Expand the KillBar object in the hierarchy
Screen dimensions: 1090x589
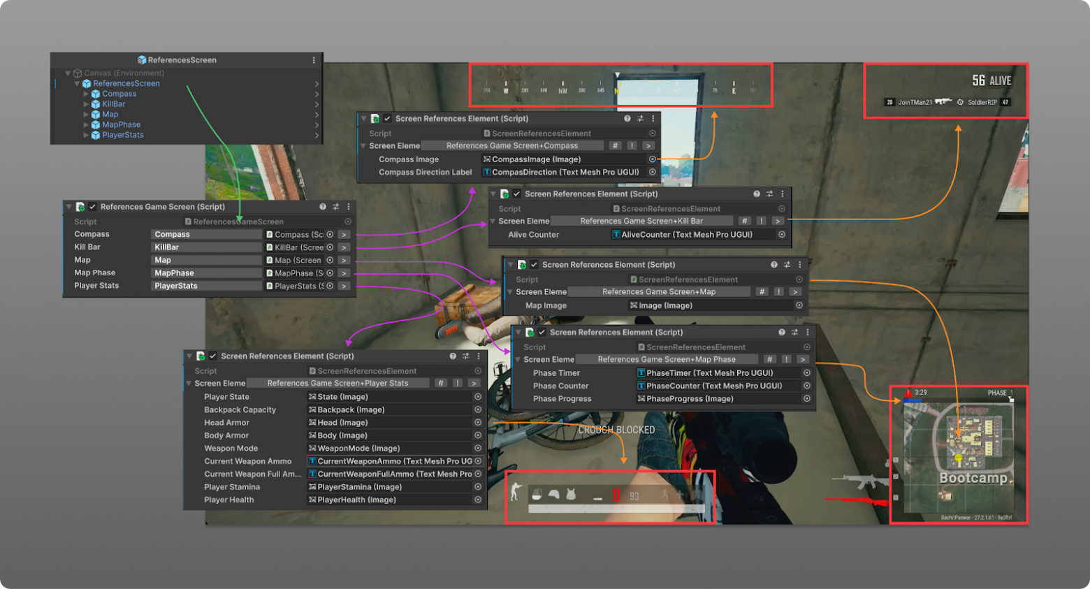pyautogui.click(x=86, y=104)
